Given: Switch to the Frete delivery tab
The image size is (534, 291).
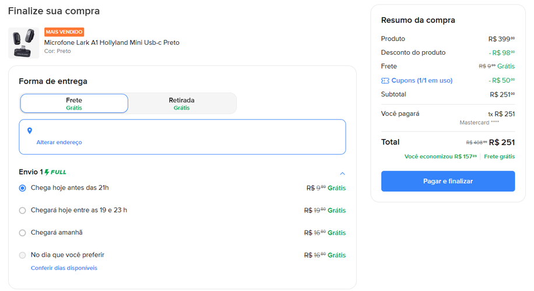Looking at the screenshot, I should [x=74, y=104].
